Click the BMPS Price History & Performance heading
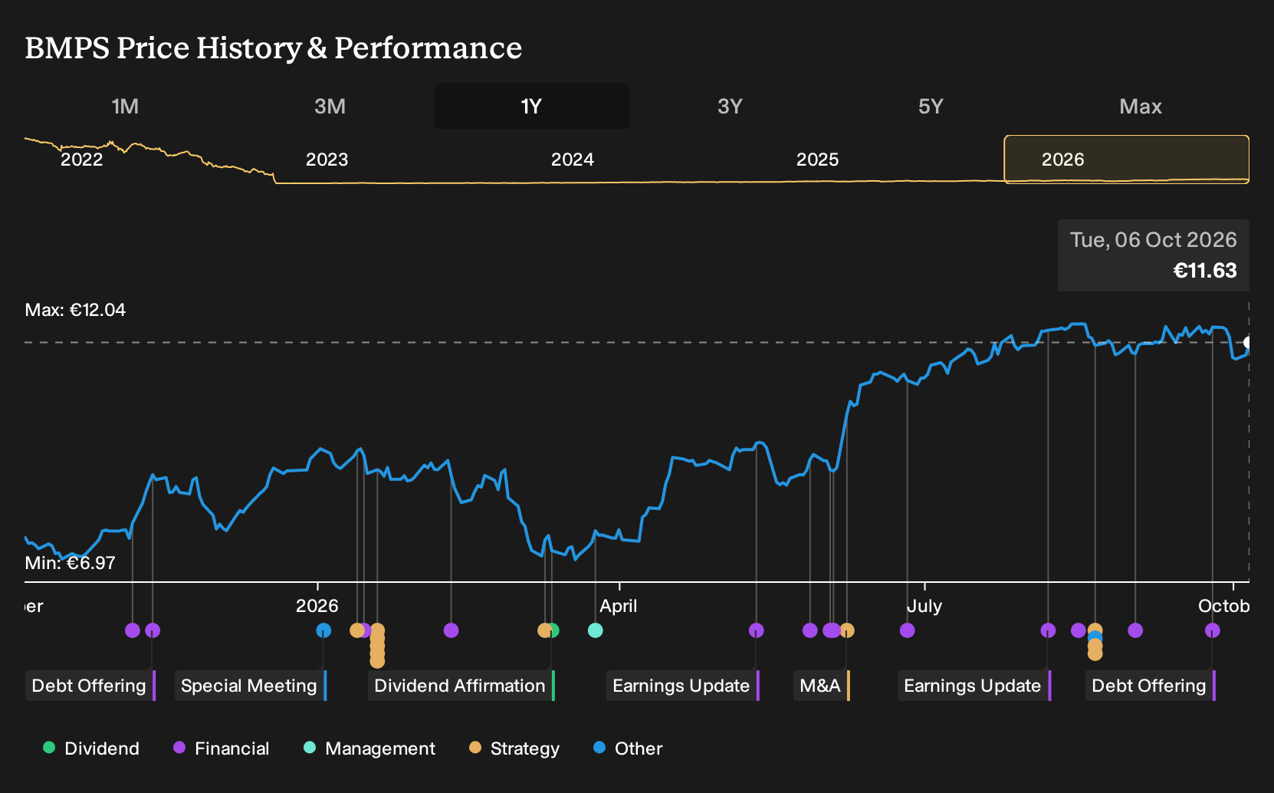 pyautogui.click(x=274, y=48)
